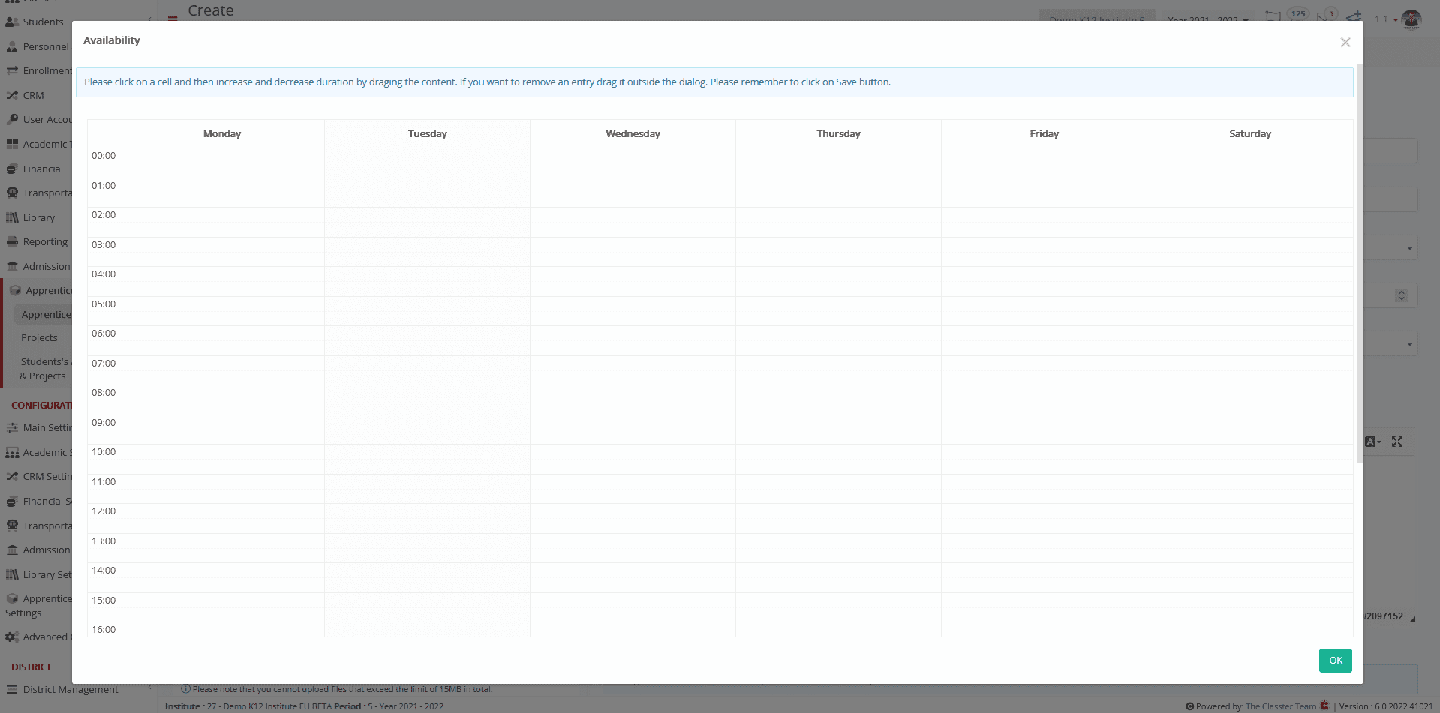
Task: Click the Academic sidebar icon
Action: click(x=12, y=145)
